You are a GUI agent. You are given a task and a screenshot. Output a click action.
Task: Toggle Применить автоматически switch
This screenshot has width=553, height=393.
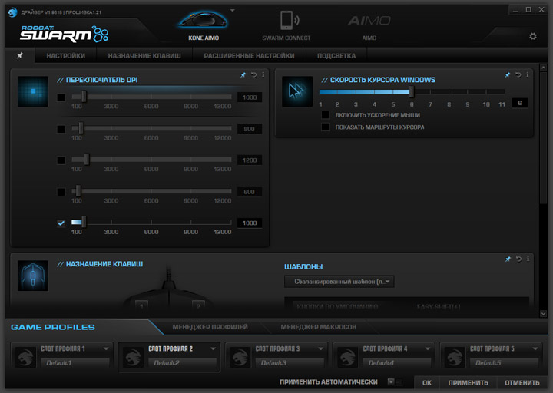pos(395,381)
